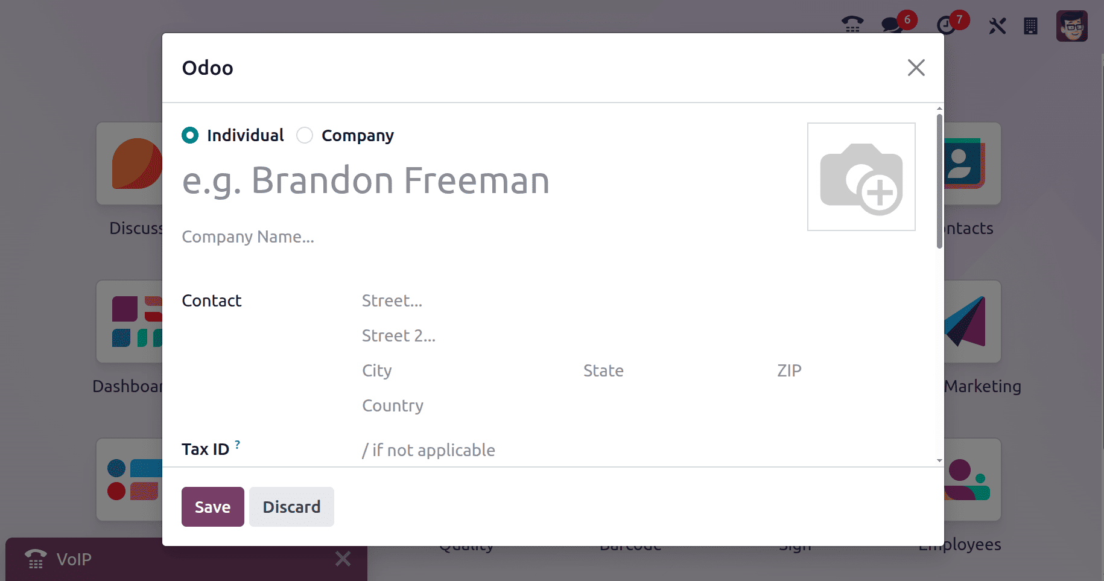This screenshot has height=581, width=1104.
Task: Open the activities clock icon
Action: (946, 26)
